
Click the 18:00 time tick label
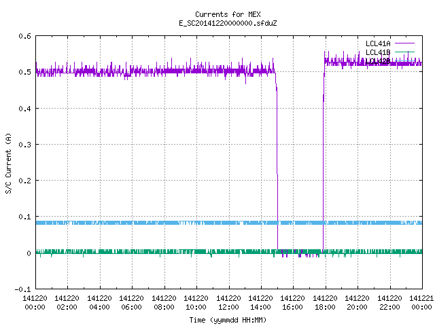coord(325,307)
